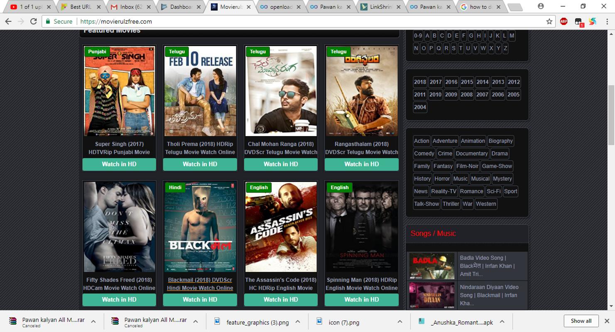Click Watch in HD under Blackmail

coord(200,300)
